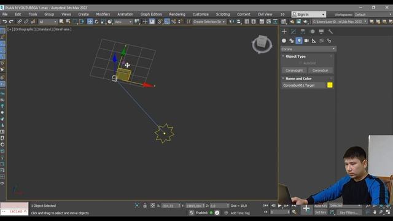Open the Scripting menu
This screenshot has width=393, height=221.
click(x=223, y=14)
